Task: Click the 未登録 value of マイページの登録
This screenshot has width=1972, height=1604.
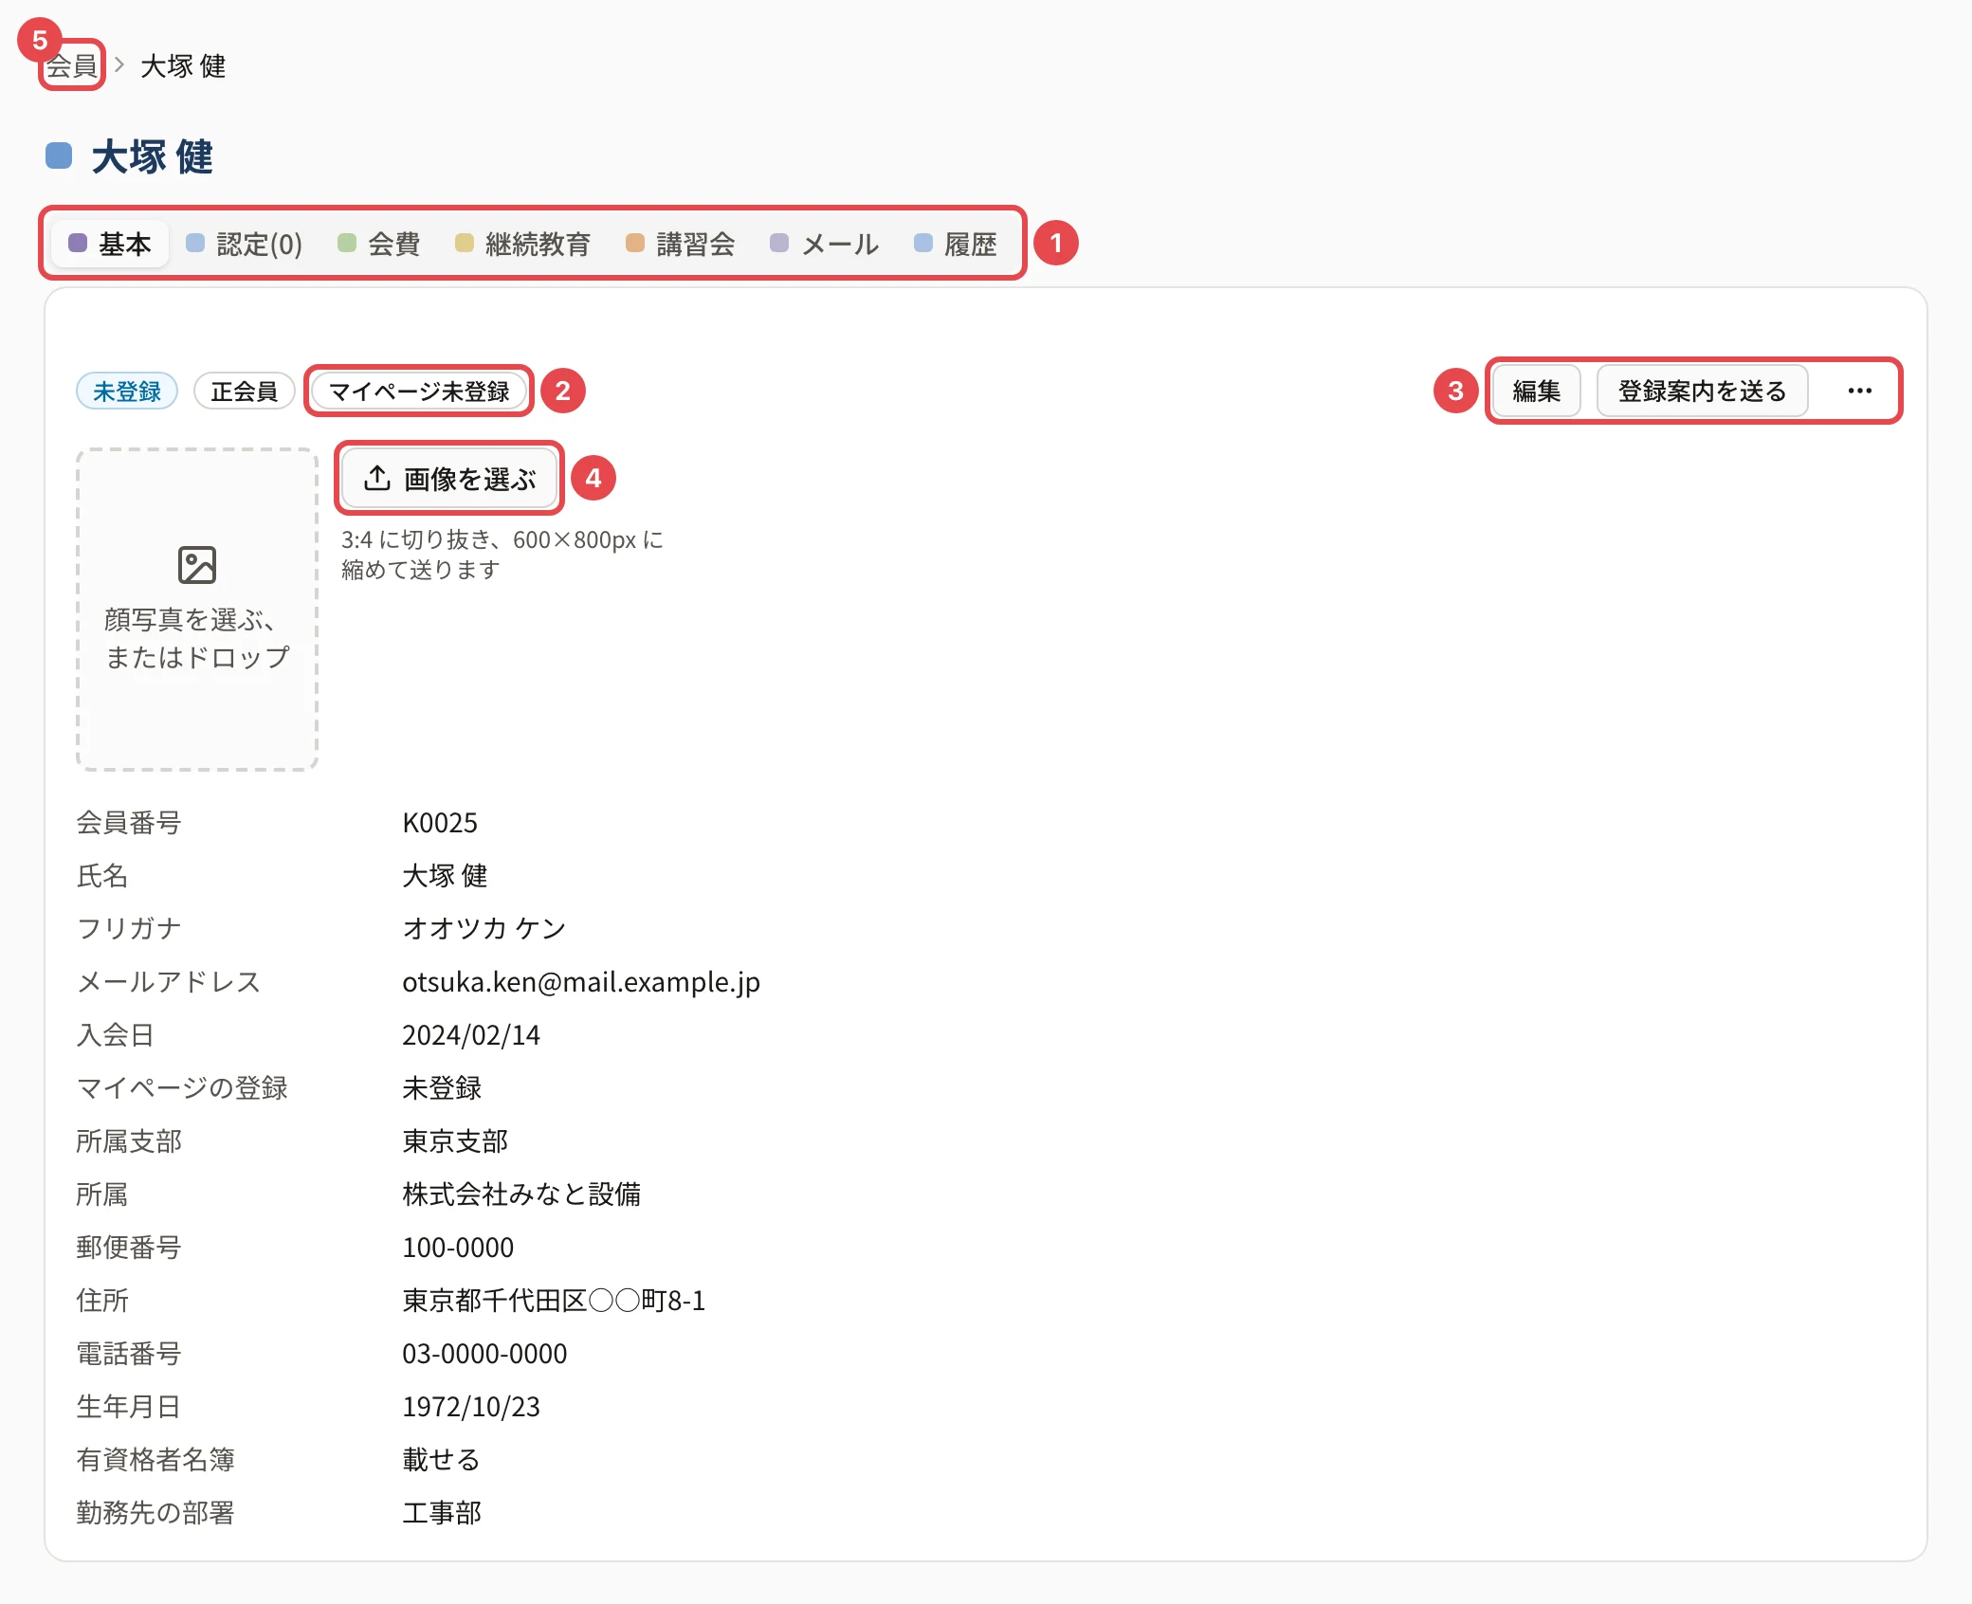Action: (x=442, y=1087)
